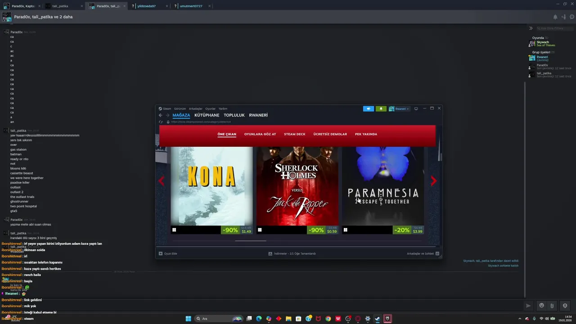Open the emoticon picker in chat

click(x=541, y=306)
